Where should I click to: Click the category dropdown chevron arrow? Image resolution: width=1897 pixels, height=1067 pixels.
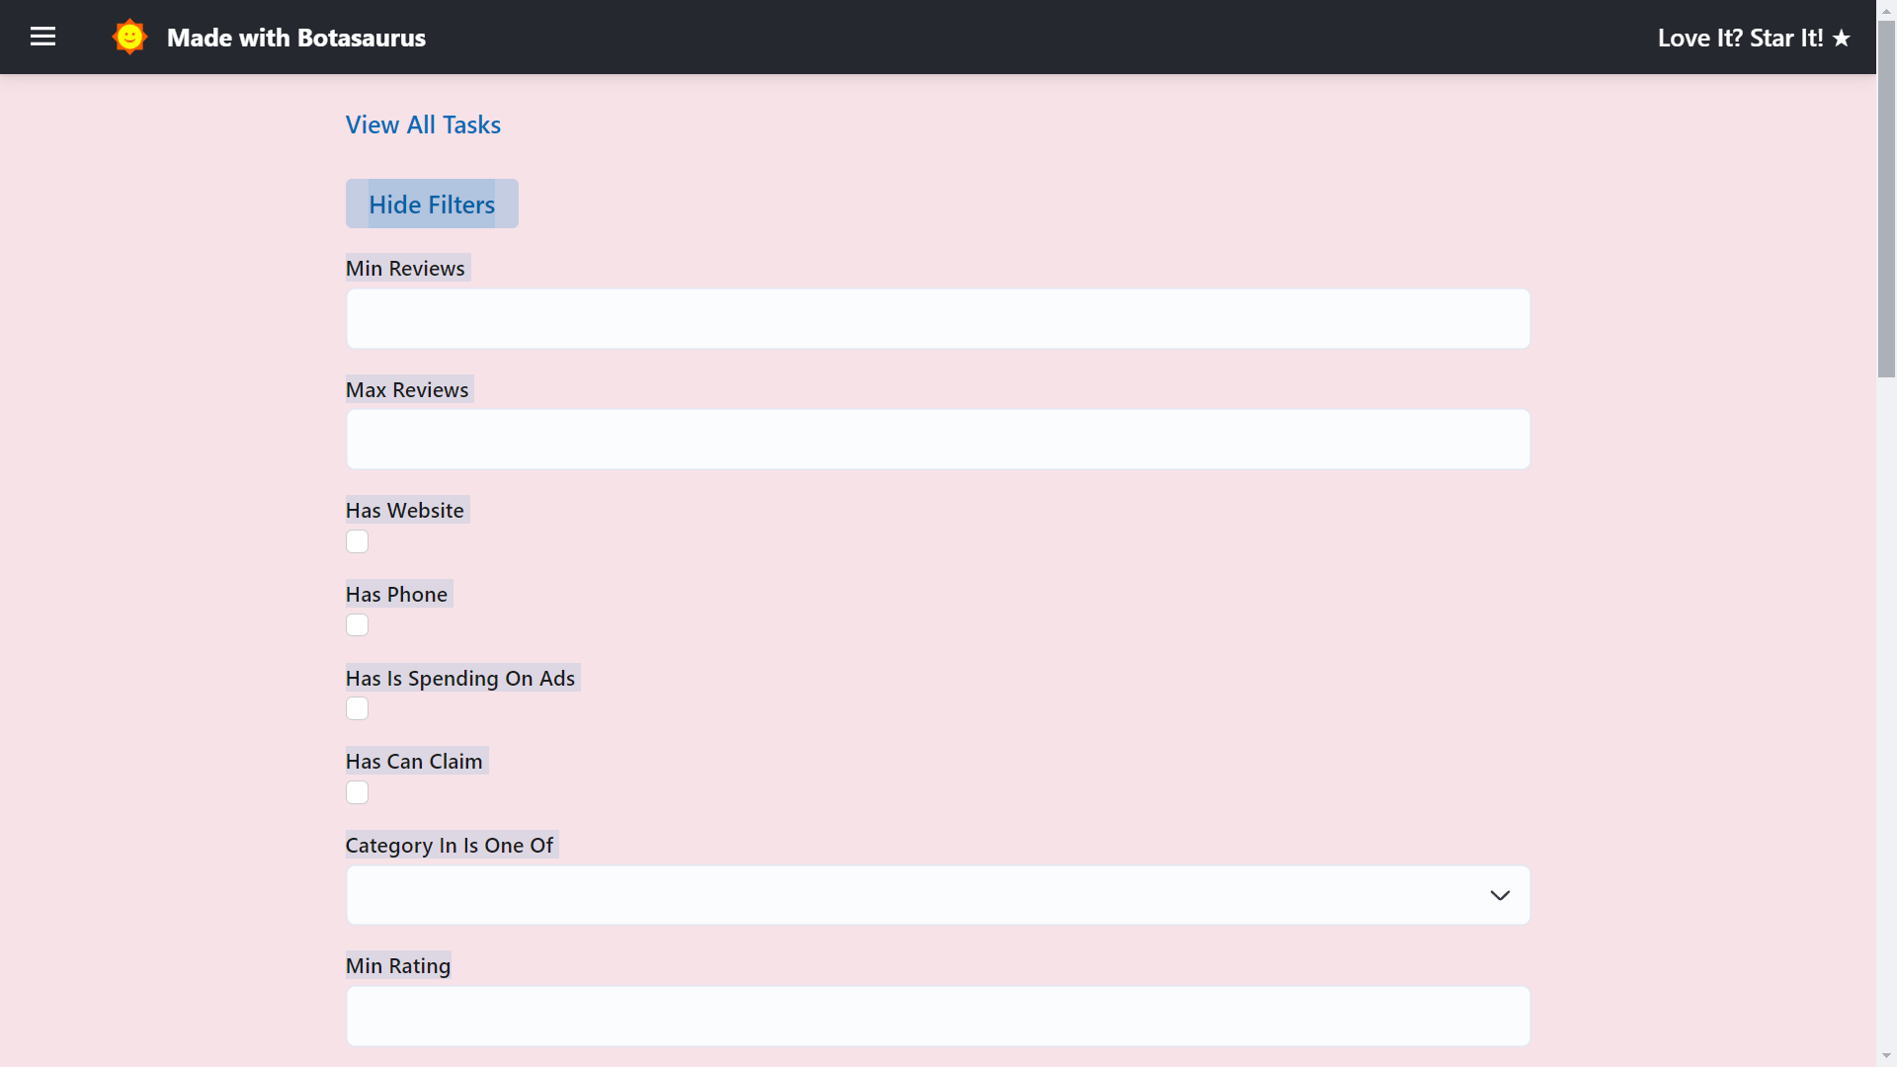pos(1500,895)
